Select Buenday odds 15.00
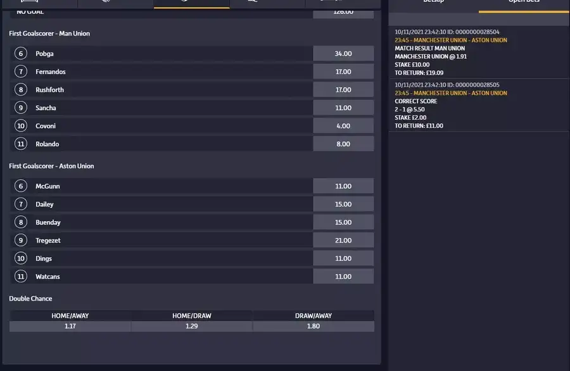The width and height of the screenshot is (570, 371). (x=343, y=222)
